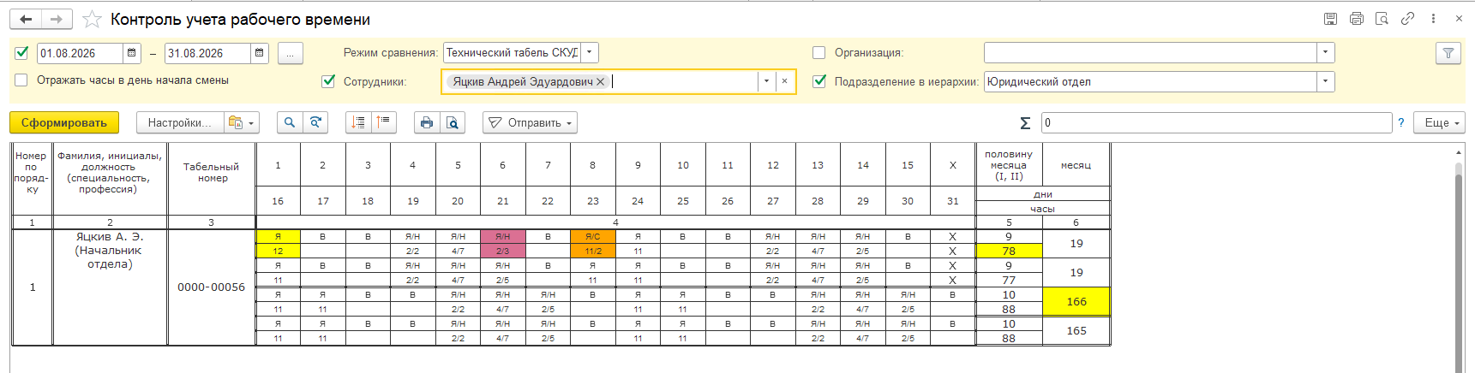Image resolution: width=1475 pixels, height=373 pixels.
Task: Enable Отражать часы в день начала смены
Action: coord(22,80)
